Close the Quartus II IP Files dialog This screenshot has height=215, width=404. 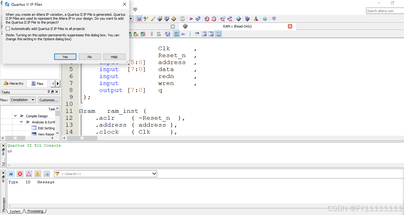click(125, 4)
